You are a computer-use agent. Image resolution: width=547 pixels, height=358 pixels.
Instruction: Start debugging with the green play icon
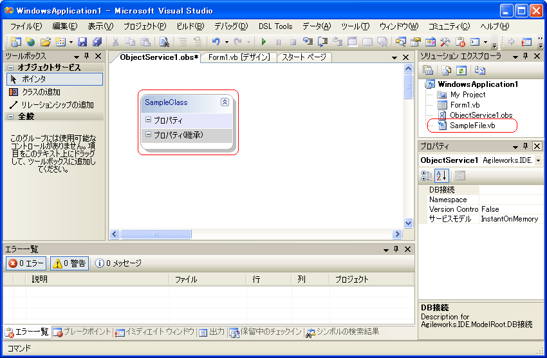(264, 42)
